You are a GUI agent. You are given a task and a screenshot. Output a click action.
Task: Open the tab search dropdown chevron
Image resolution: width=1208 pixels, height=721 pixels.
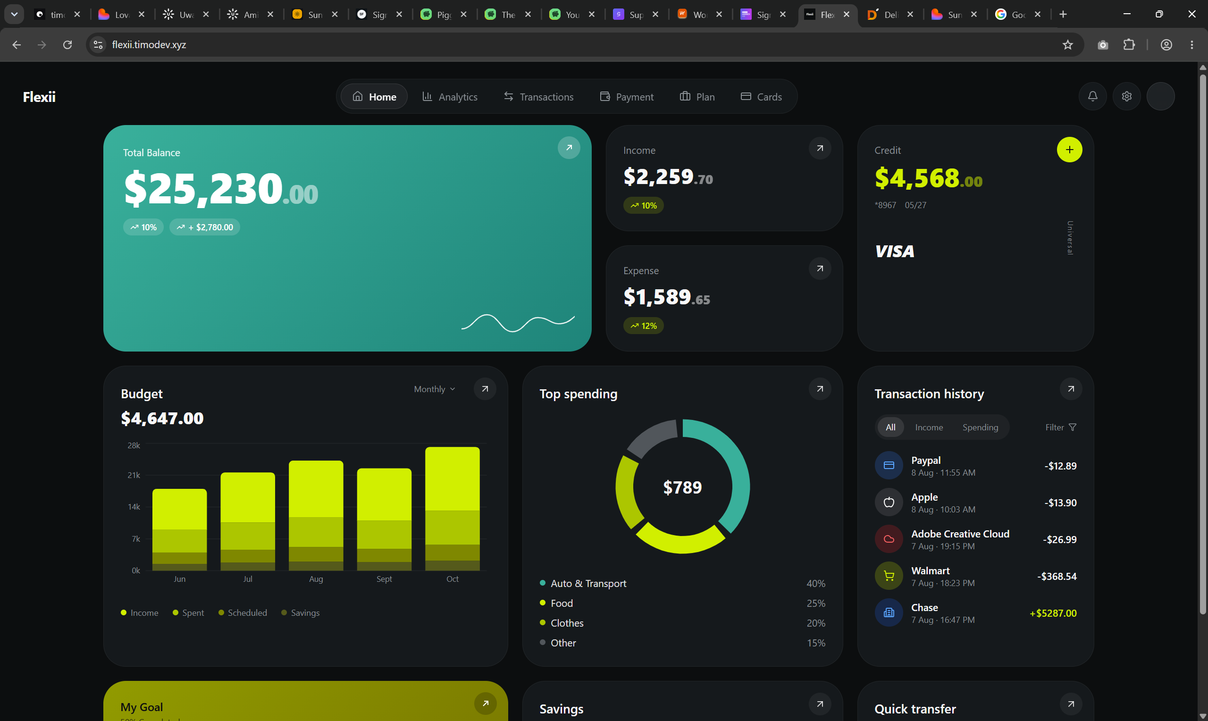(x=14, y=15)
